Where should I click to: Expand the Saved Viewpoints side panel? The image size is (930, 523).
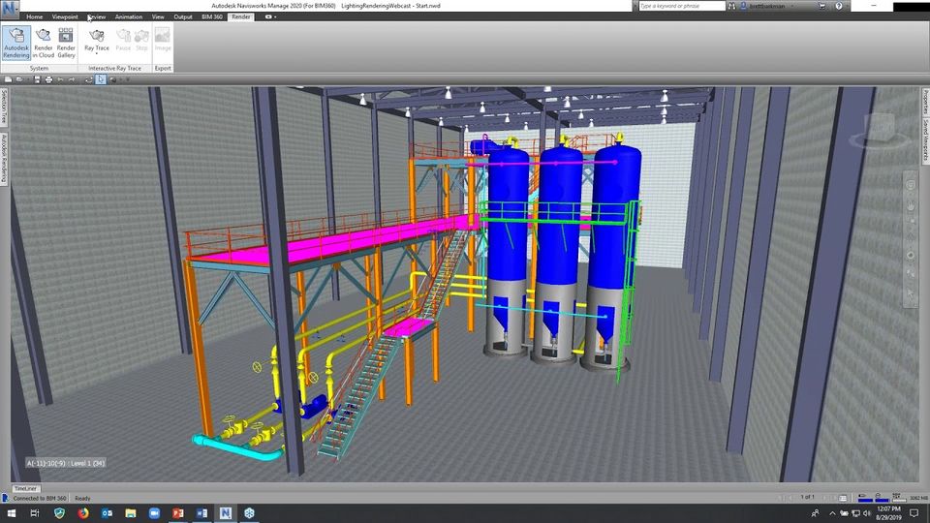tap(925, 139)
